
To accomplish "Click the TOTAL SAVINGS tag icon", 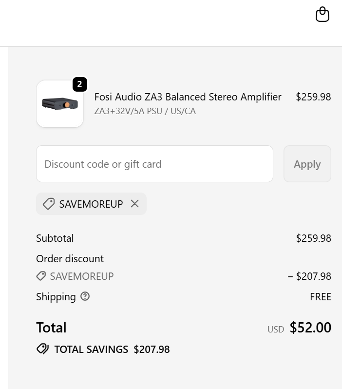I will pos(42,349).
